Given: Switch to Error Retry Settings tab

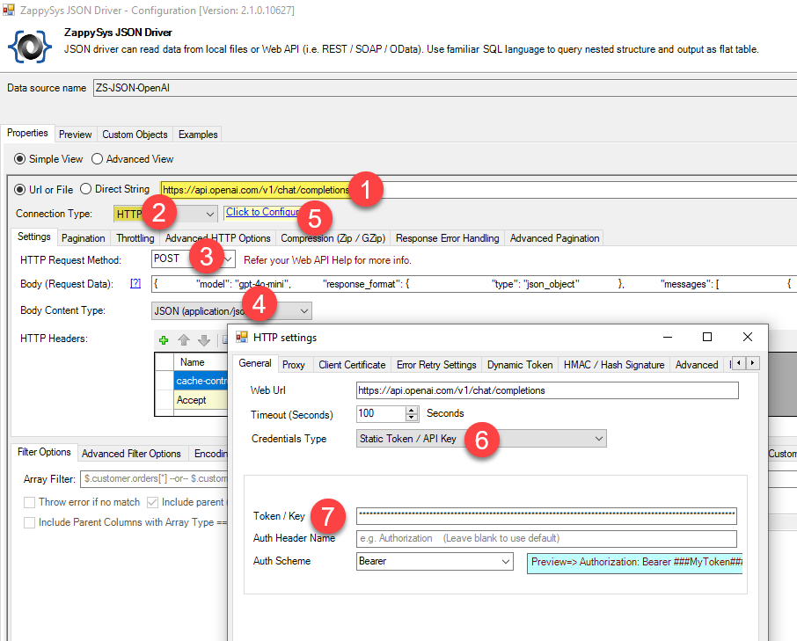Looking at the screenshot, I should point(436,365).
